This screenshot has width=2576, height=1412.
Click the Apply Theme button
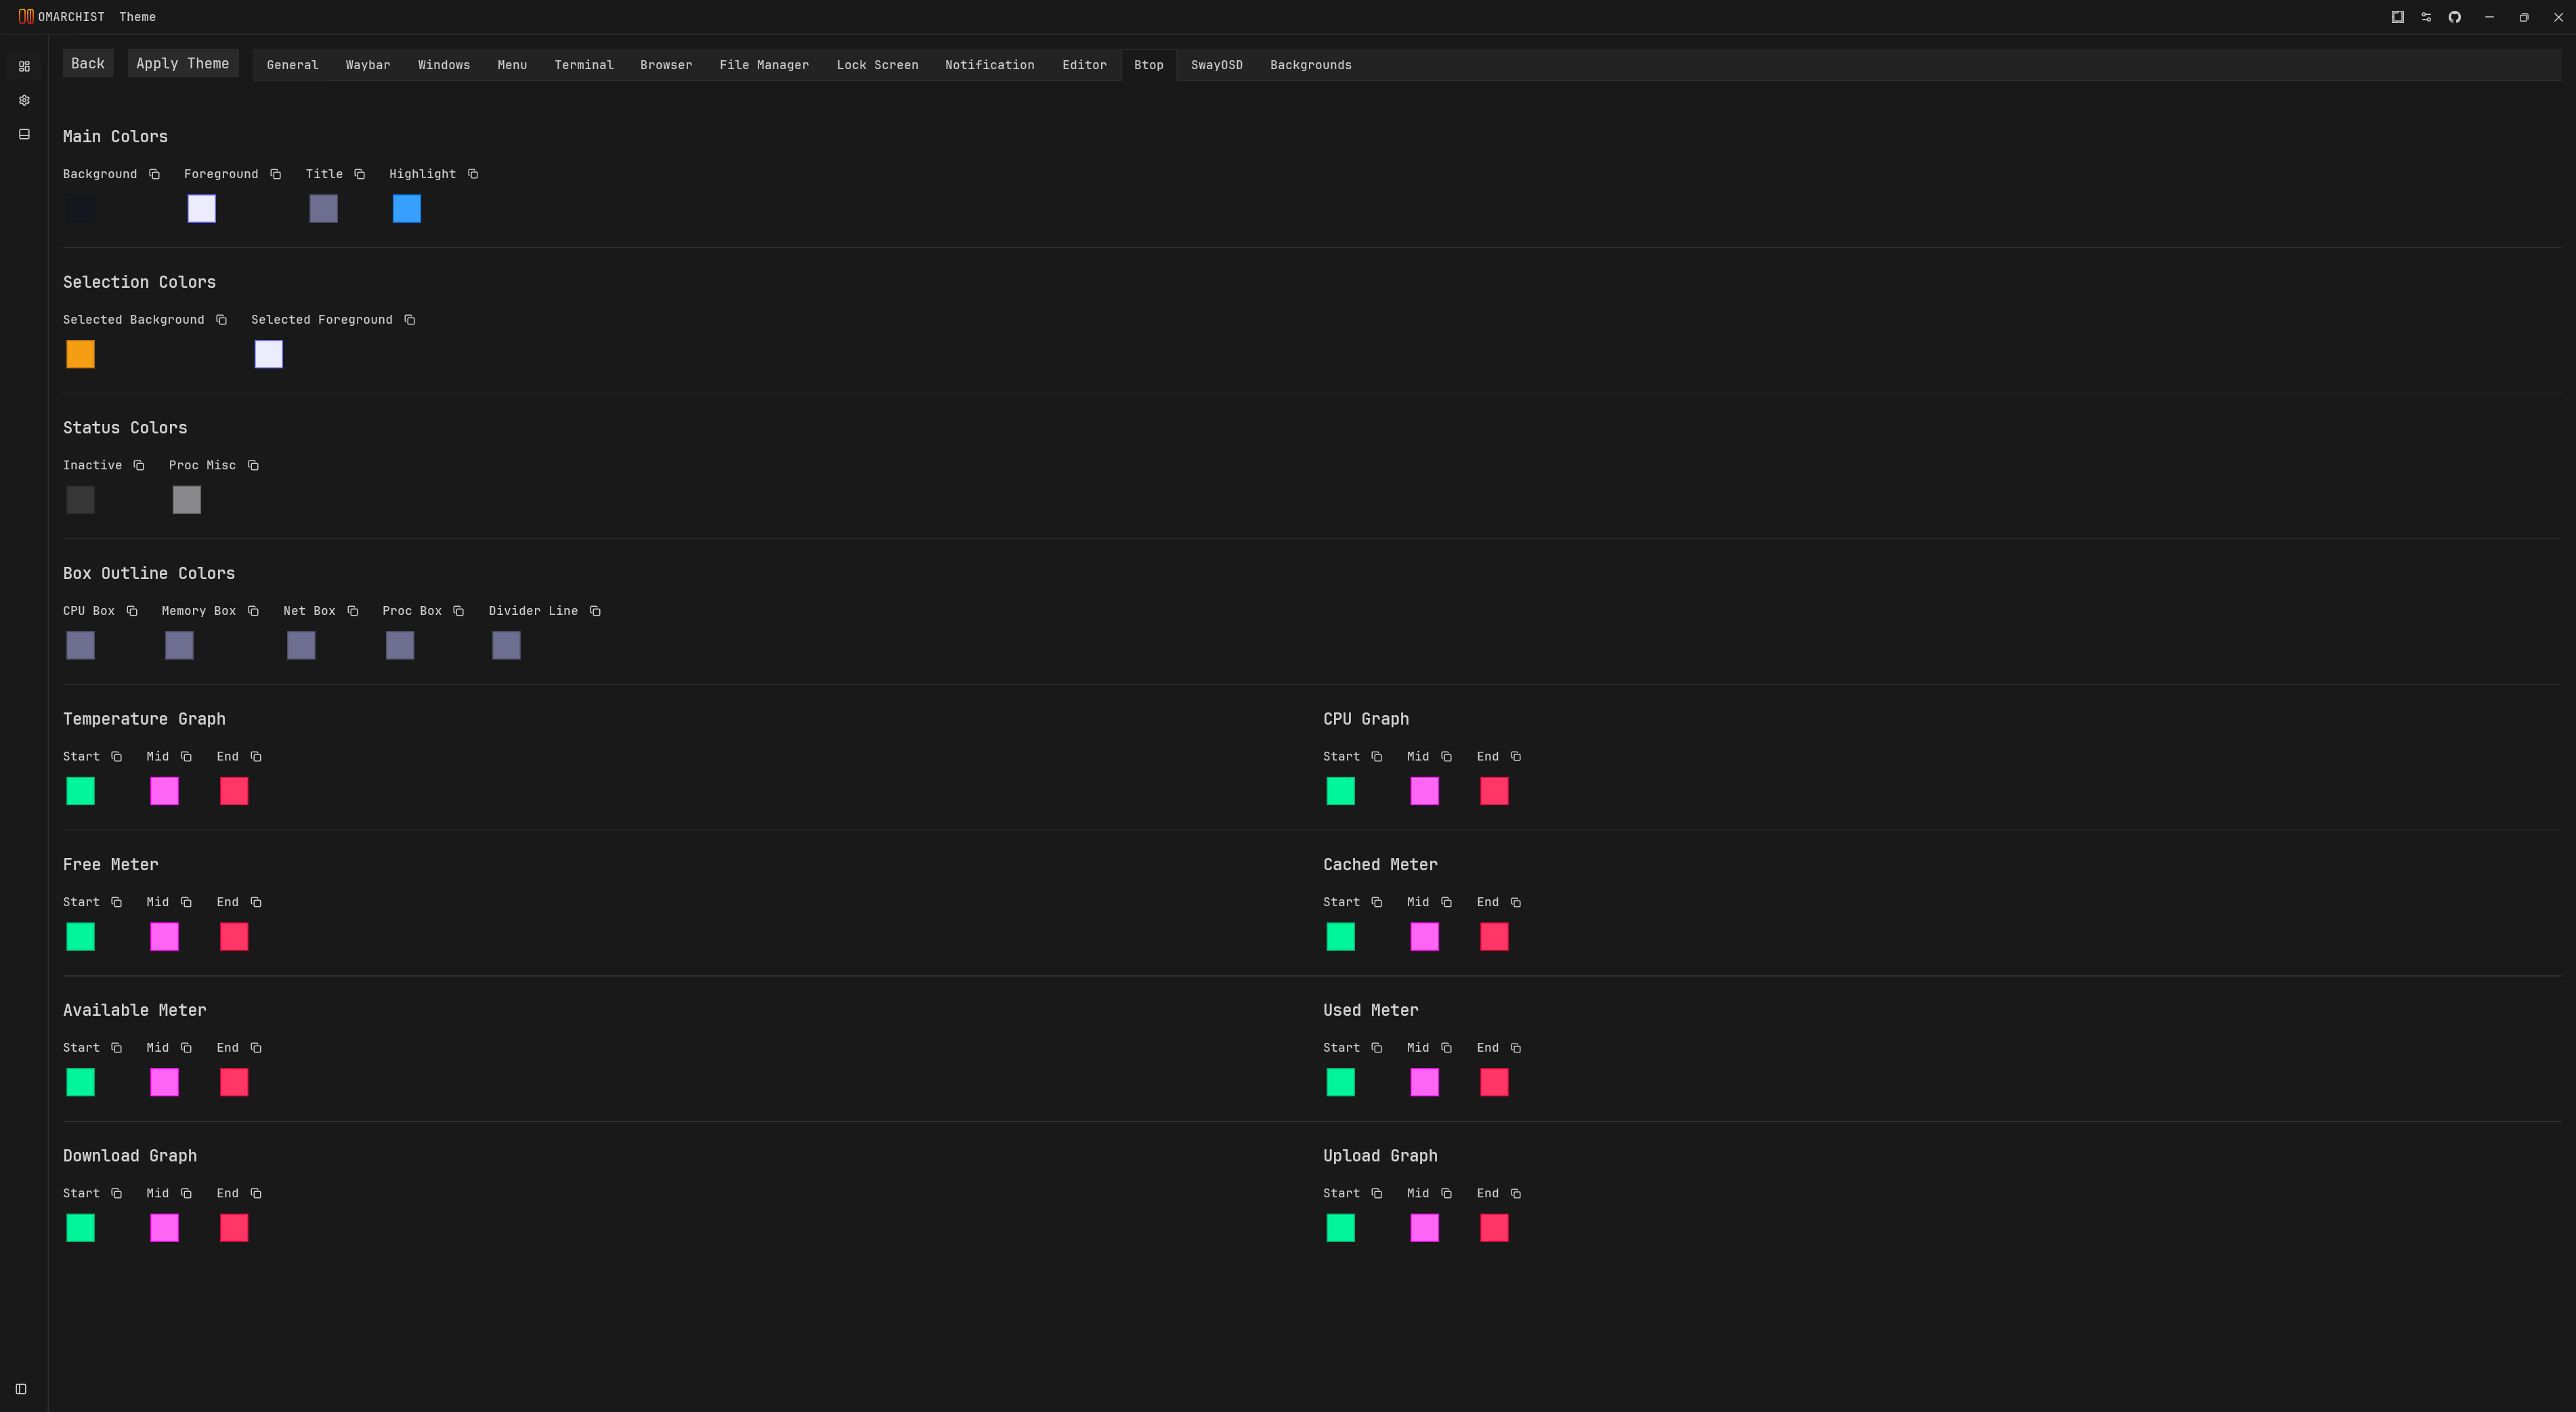pyautogui.click(x=183, y=63)
